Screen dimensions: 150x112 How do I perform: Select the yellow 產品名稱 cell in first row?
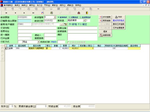coord(37,48)
